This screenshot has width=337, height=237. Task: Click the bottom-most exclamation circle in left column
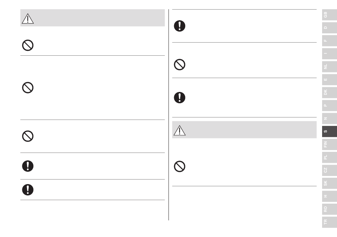tap(28, 190)
